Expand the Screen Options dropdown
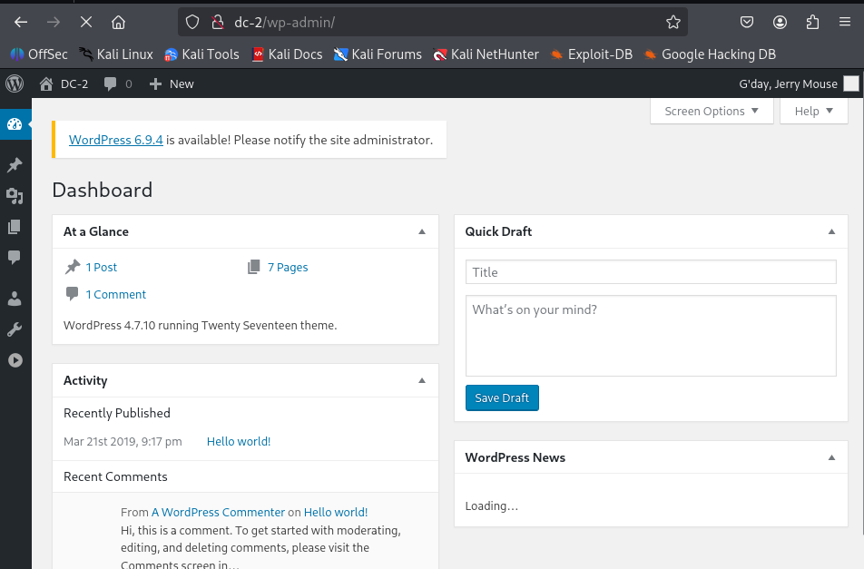 pos(712,111)
